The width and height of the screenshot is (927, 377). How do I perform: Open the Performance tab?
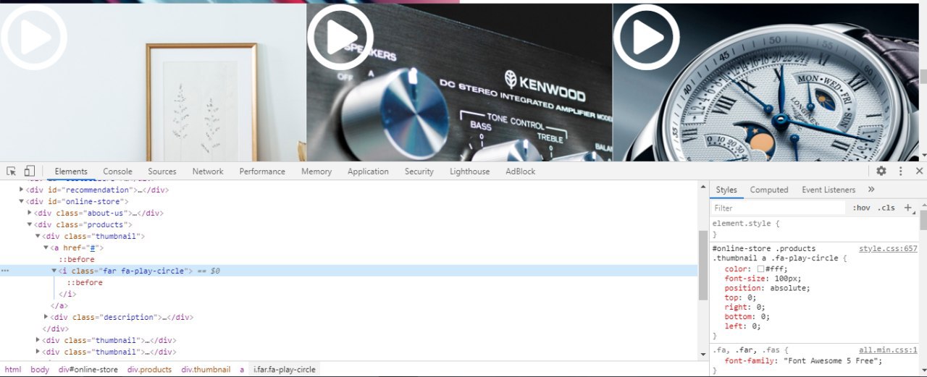point(262,171)
